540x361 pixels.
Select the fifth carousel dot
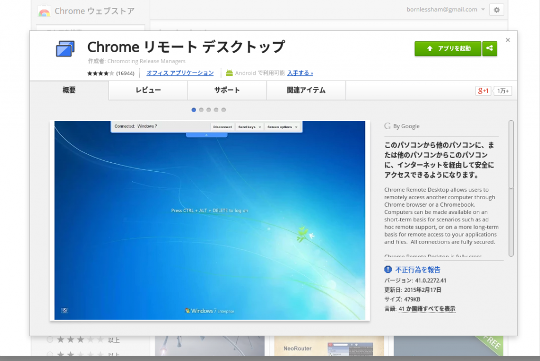(x=224, y=110)
